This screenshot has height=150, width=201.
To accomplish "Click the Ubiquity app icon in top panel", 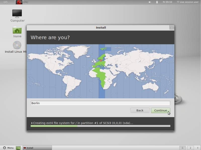I will tap(19, 2).
